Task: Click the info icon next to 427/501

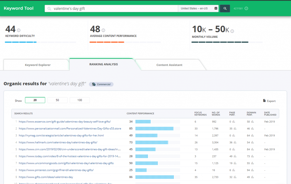Action: (246, 8)
